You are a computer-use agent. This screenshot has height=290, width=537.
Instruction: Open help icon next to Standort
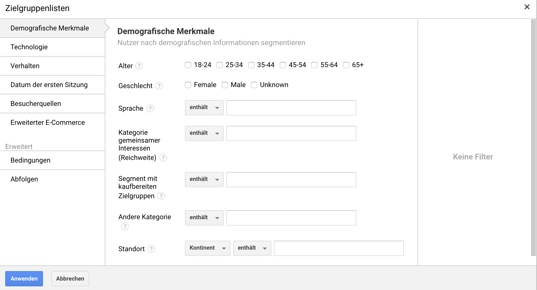151,249
